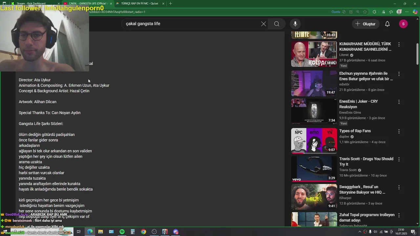Open Calculator from taskbar
Screen dimensions: 420x236
(133, 232)
